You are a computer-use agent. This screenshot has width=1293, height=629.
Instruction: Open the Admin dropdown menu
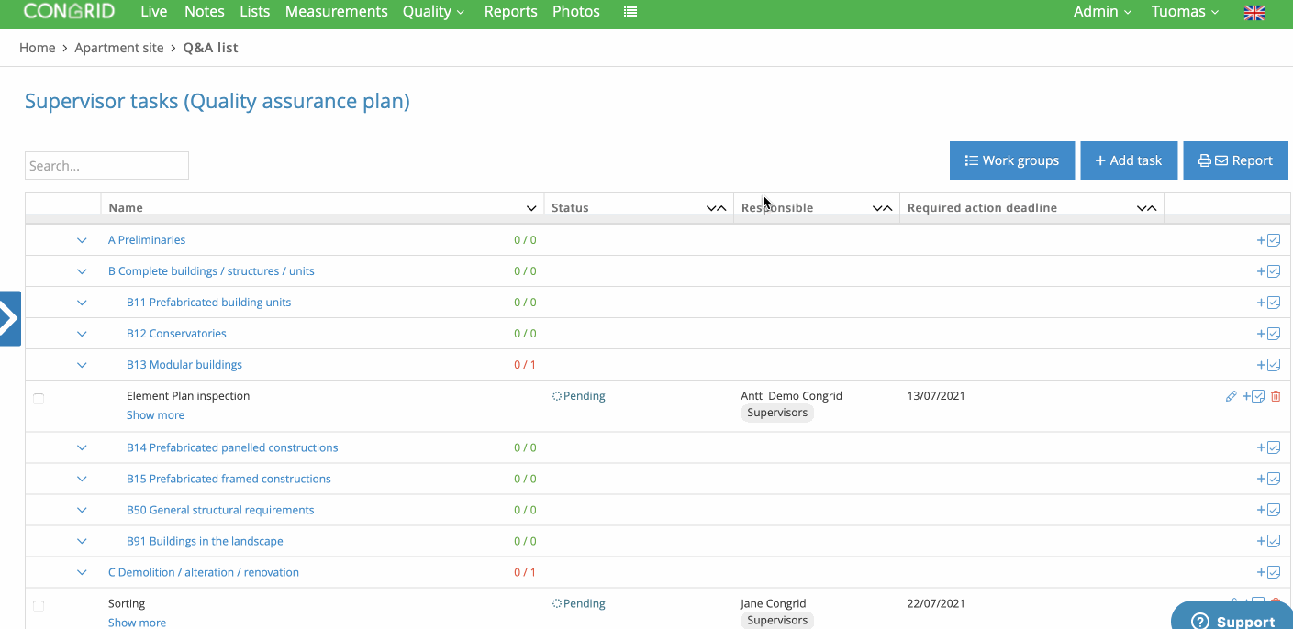(1102, 12)
